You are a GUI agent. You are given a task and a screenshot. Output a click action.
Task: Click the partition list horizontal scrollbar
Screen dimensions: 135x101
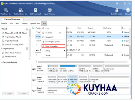pyautogui.click(x=71, y=62)
